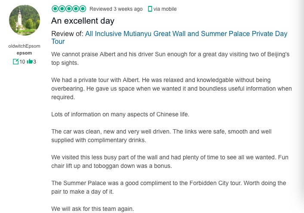Click the line "We will ask for this team again"
Viewport: 304px width, 213px height.
click(x=92, y=209)
